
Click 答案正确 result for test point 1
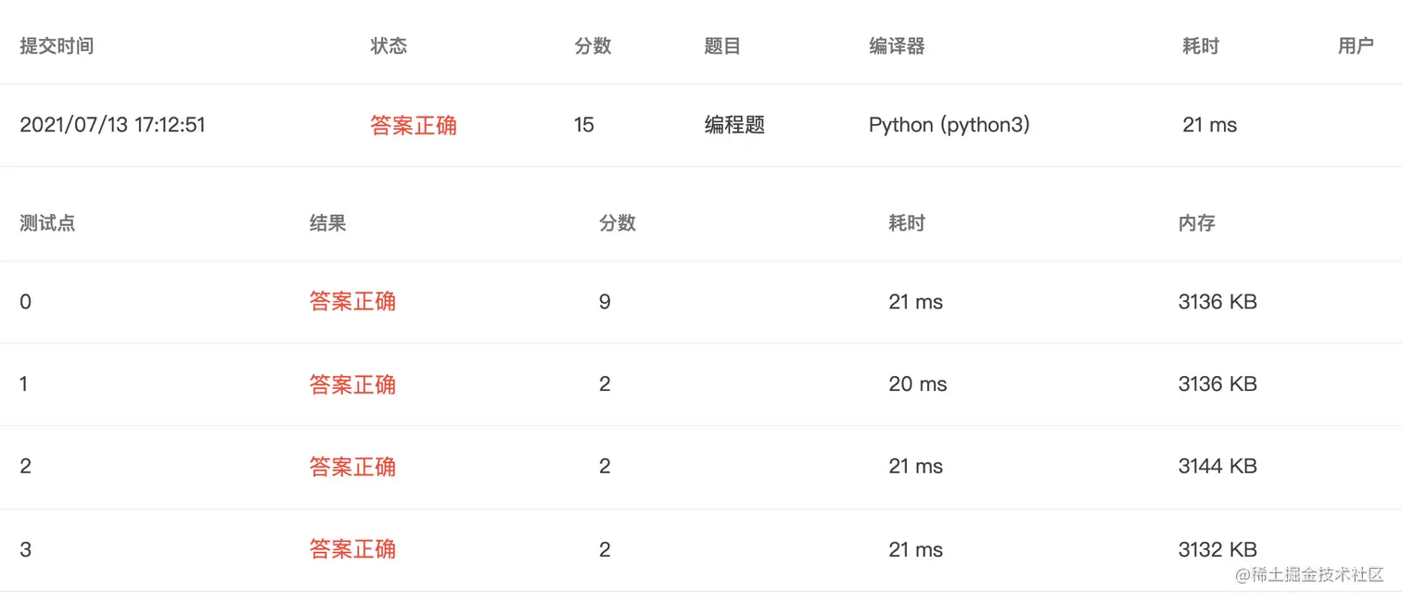352,384
